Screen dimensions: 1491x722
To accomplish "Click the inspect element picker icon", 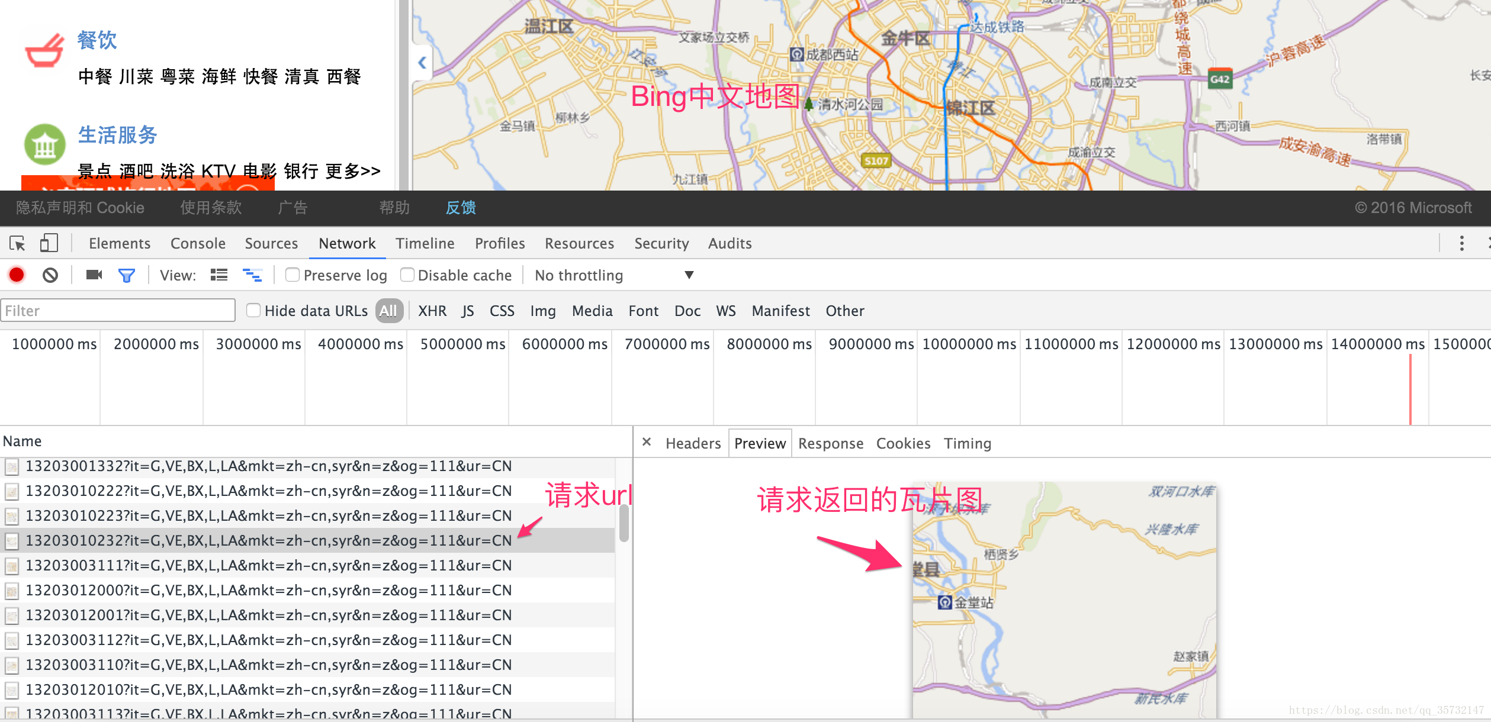I will (x=17, y=243).
